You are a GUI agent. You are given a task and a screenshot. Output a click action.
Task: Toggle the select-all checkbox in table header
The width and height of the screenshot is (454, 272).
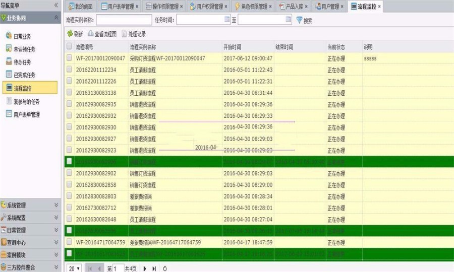click(x=69, y=46)
